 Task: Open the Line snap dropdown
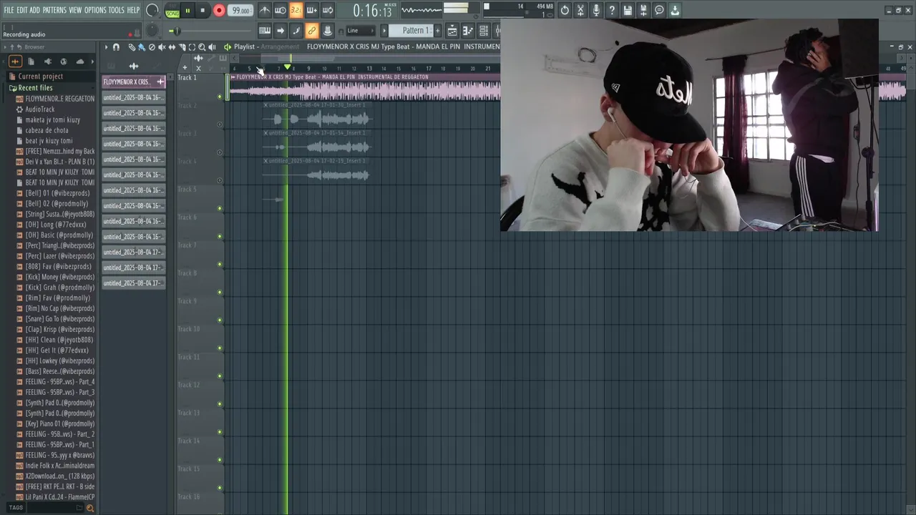pyautogui.click(x=360, y=31)
